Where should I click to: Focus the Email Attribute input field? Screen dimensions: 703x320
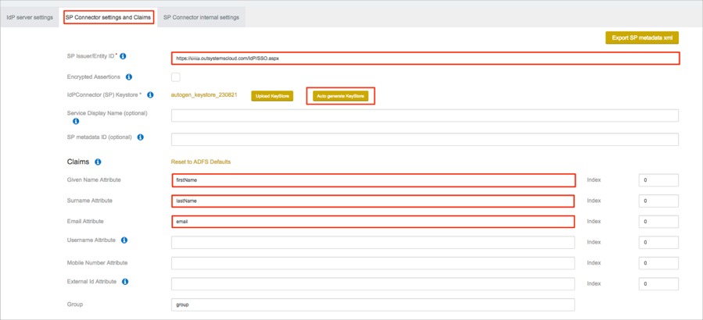373,222
